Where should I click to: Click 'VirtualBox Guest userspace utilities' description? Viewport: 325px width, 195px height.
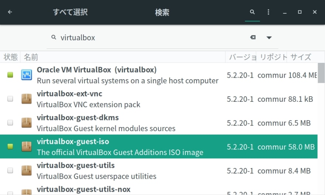(97, 176)
